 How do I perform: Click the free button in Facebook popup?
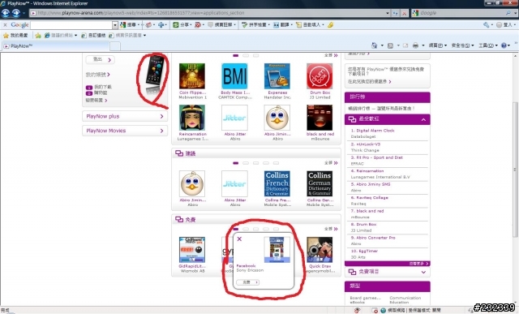click(248, 282)
